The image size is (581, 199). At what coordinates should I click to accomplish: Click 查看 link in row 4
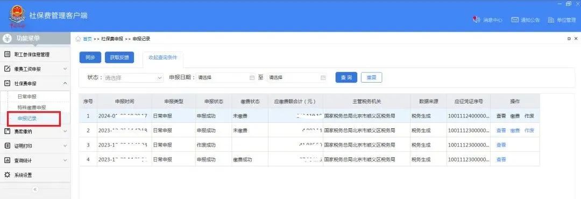point(501,159)
